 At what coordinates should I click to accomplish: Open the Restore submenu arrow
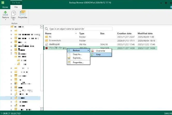tap(88, 51)
